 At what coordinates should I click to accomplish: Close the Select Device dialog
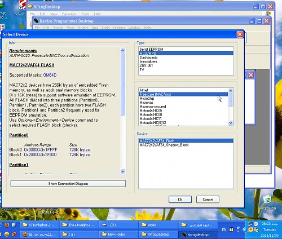pos(240,34)
